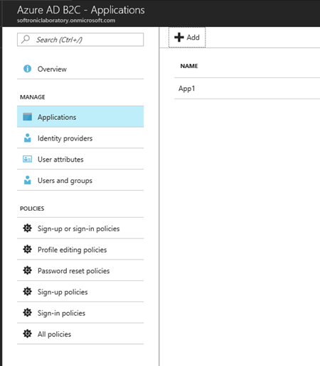Open Sign-up policies

pyautogui.click(x=80, y=292)
